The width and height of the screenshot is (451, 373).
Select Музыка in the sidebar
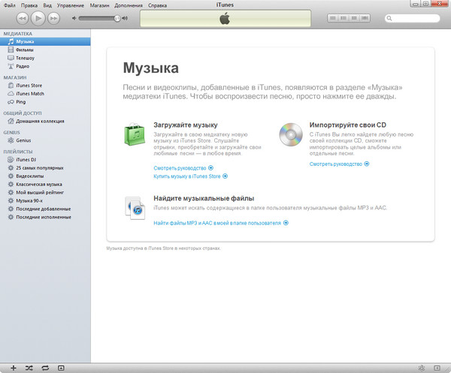[45, 41]
